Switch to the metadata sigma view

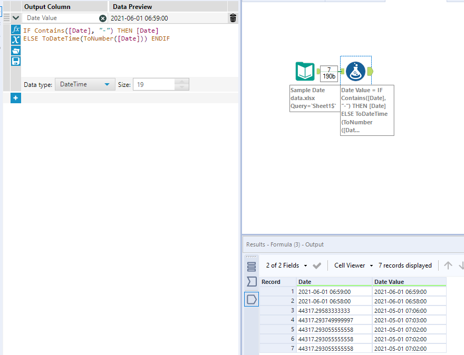[252, 282]
